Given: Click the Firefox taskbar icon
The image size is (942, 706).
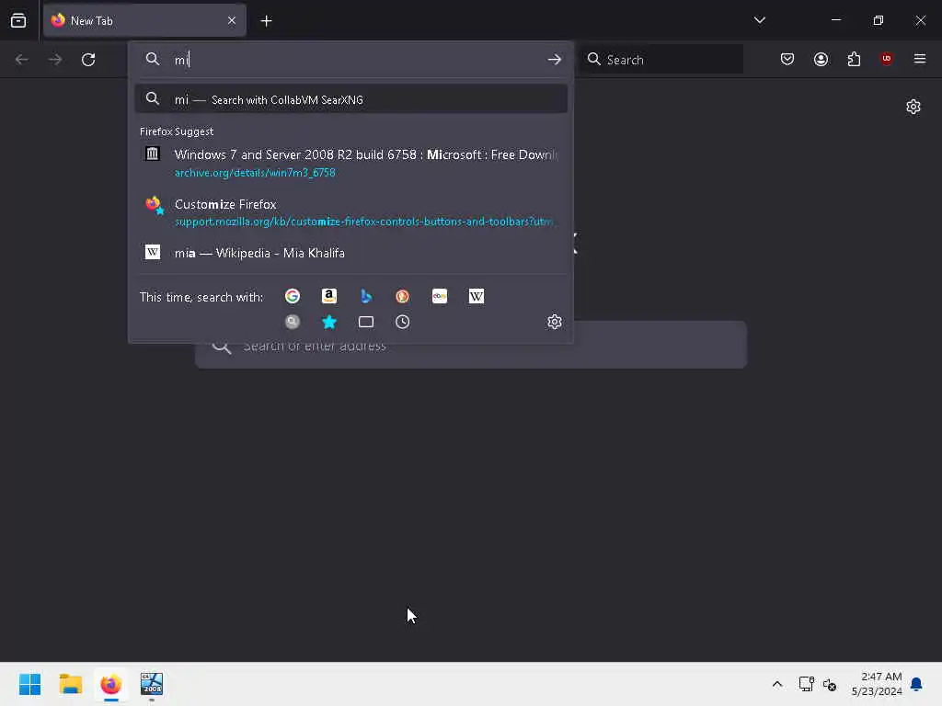Looking at the screenshot, I should pyautogui.click(x=111, y=684).
